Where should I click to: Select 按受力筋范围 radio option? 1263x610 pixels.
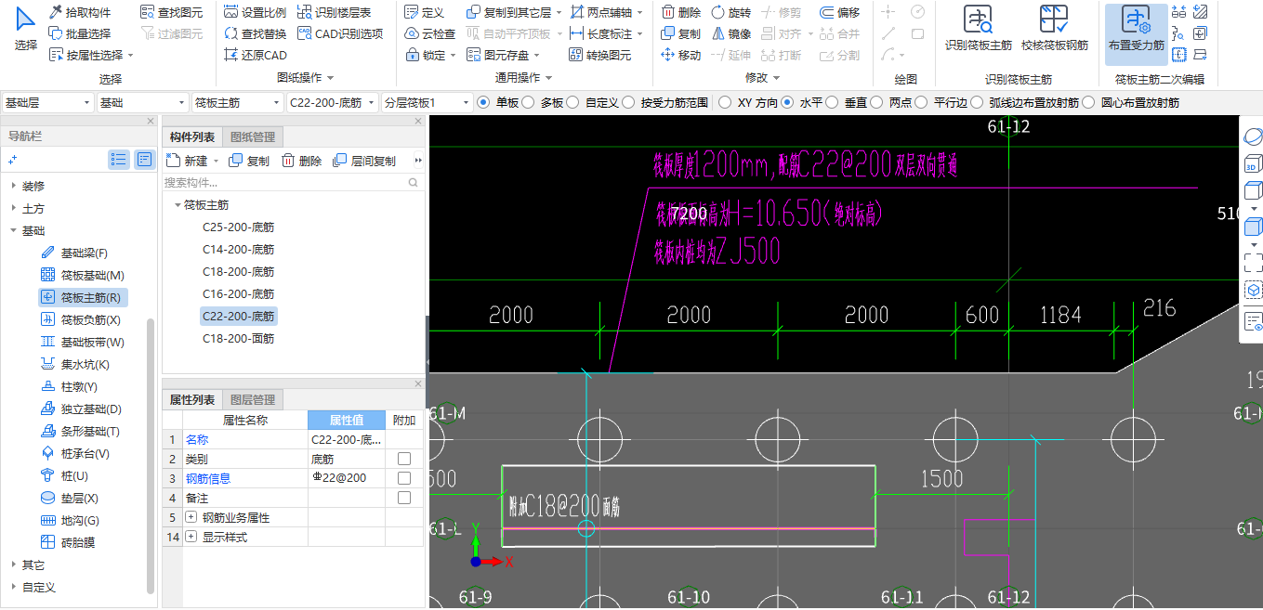[627, 103]
